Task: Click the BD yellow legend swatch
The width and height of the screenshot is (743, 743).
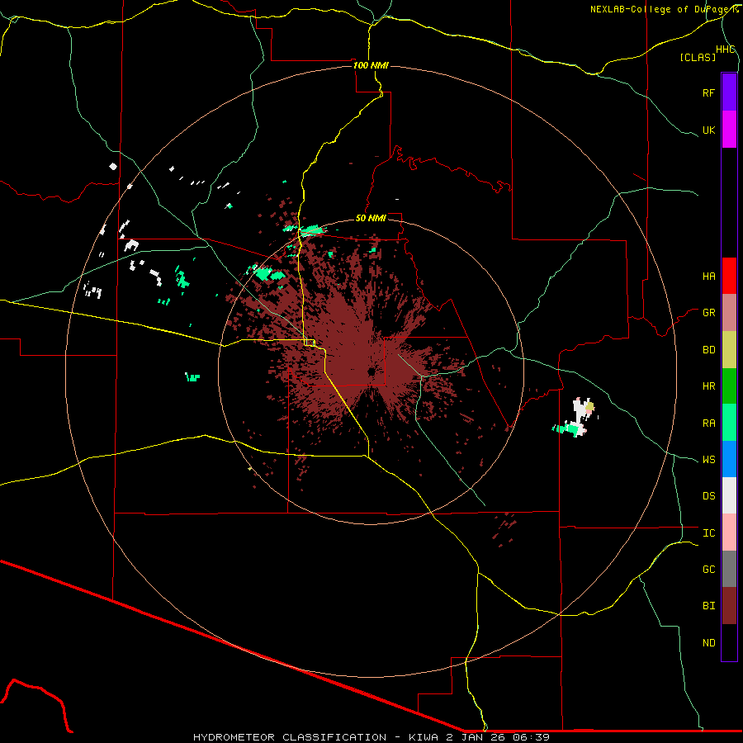Action: tap(729, 350)
